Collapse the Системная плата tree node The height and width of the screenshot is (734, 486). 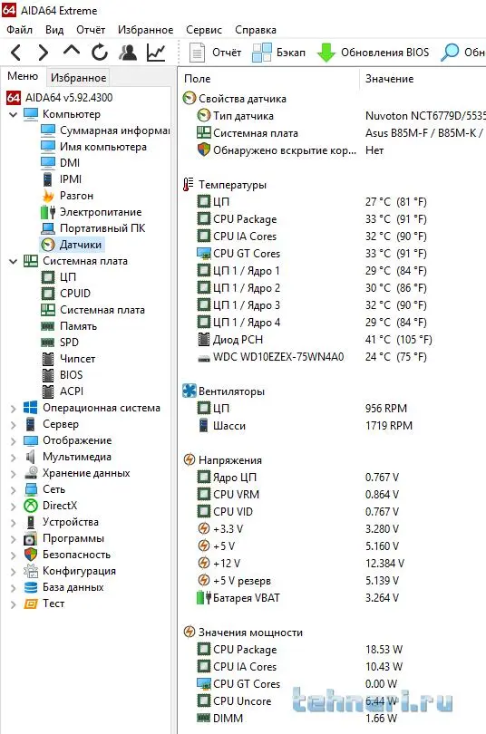point(13,261)
